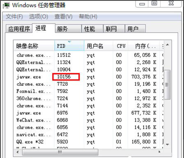The height and width of the screenshot is (158, 184).
Task: Select the 进程 tab
Action: [44, 28]
